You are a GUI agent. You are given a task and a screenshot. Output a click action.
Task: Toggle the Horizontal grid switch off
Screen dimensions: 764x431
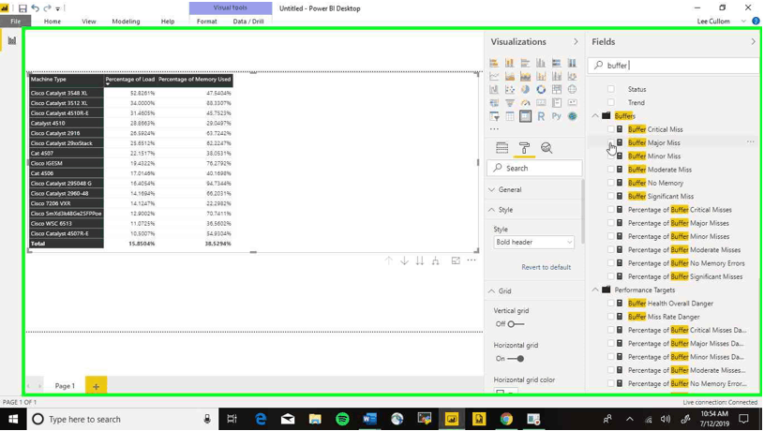tap(516, 359)
